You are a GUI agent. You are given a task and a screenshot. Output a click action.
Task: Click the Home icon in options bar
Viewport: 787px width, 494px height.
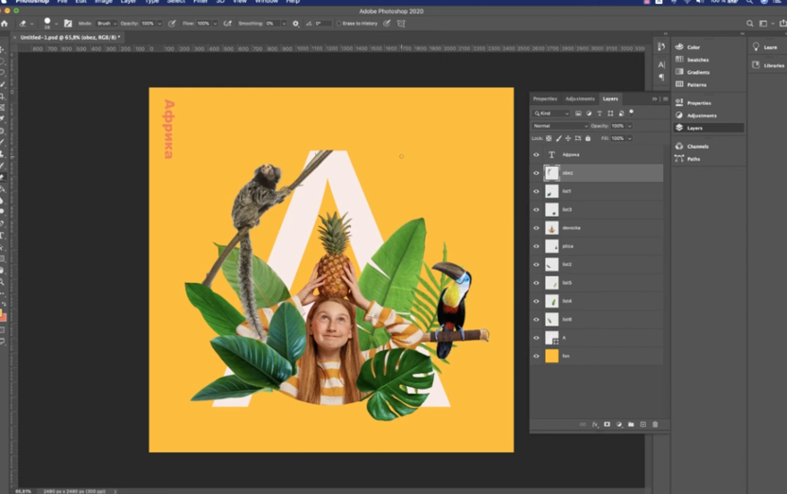pos(5,24)
